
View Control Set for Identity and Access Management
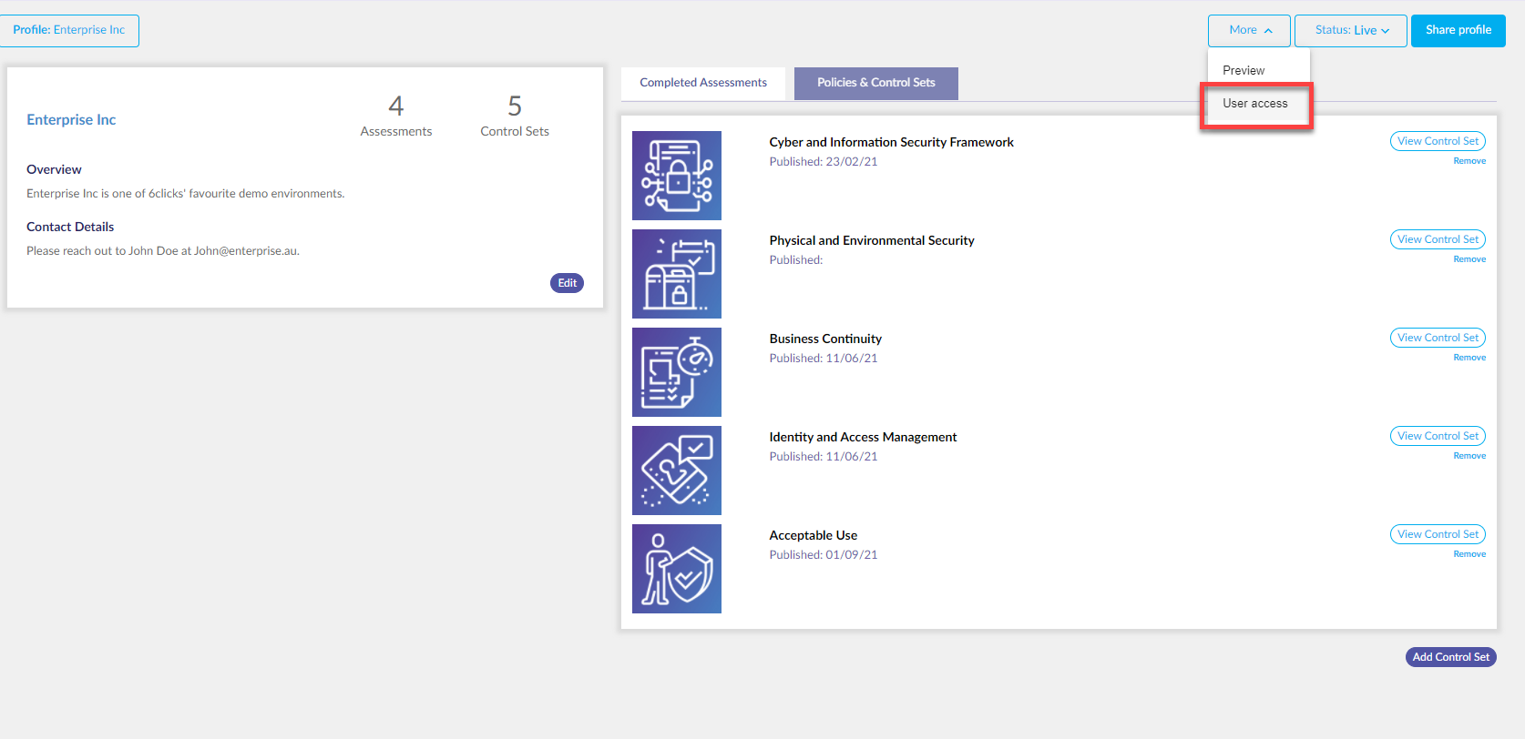point(1438,436)
